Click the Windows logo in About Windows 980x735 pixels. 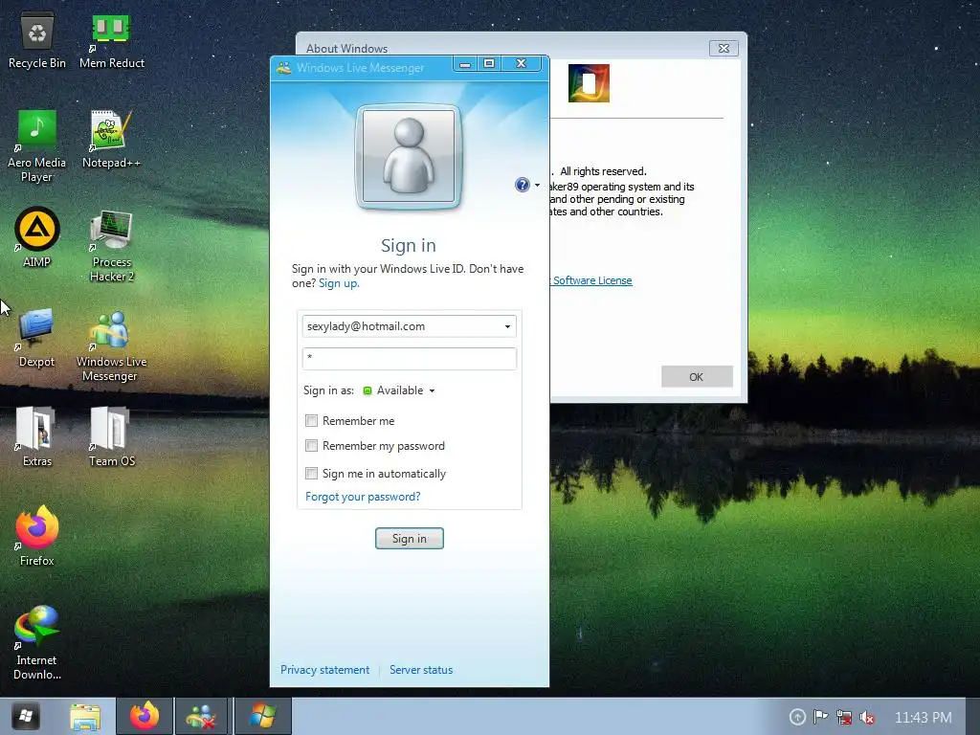(589, 83)
